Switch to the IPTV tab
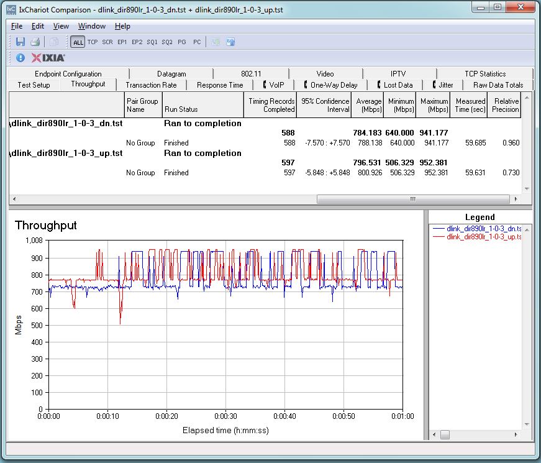 (398, 73)
